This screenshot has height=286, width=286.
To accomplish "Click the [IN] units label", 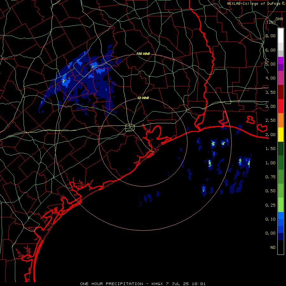I will (271, 22).
